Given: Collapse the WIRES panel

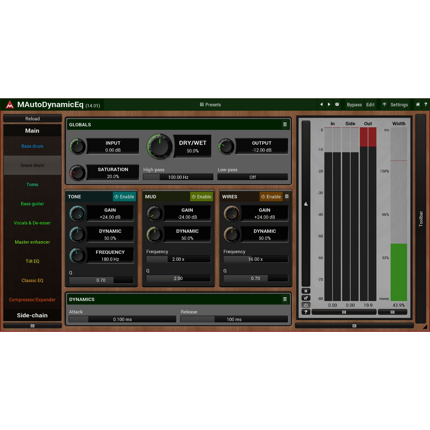Looking at the screenshot, I should pos(287,196).
